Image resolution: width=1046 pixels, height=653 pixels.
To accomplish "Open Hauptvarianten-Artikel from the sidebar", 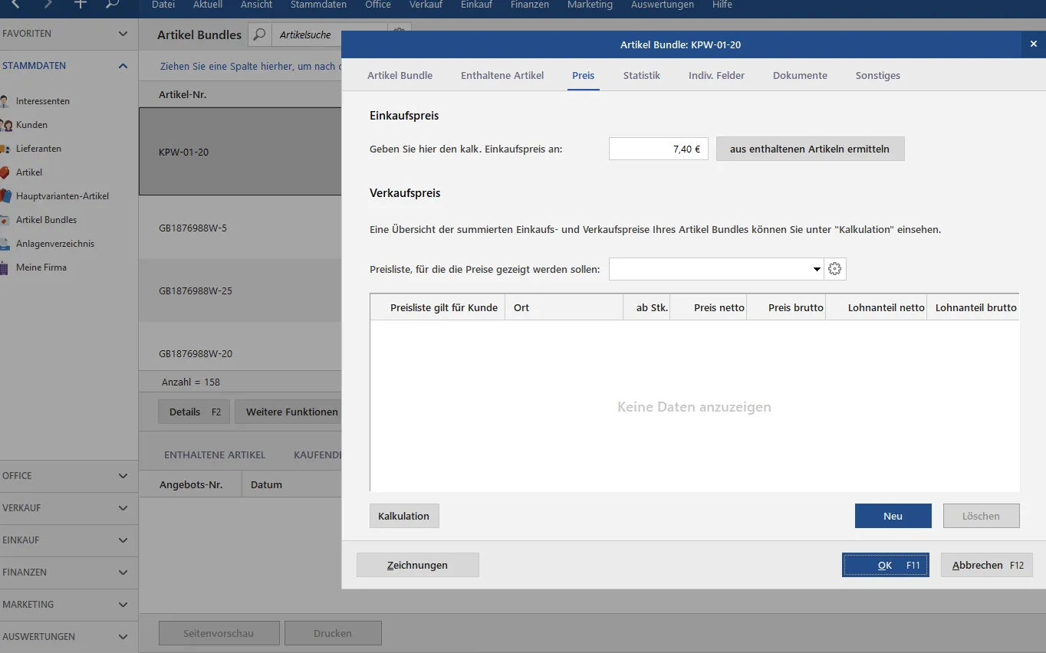I will click(6, 196).
